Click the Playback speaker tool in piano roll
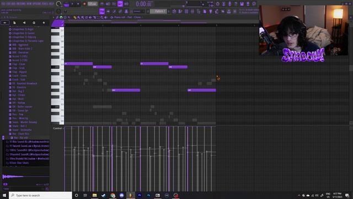353x199 pixels. pyautogui.click(x=105, y=17)
